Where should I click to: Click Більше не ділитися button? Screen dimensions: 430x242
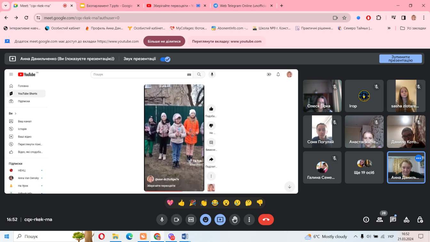(x=164, y=41)
